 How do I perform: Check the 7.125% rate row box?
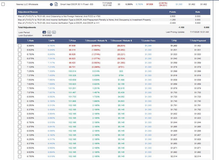[x=20, y=67]
